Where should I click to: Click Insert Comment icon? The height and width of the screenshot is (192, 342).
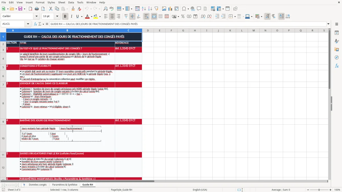(x=199, y=9)
